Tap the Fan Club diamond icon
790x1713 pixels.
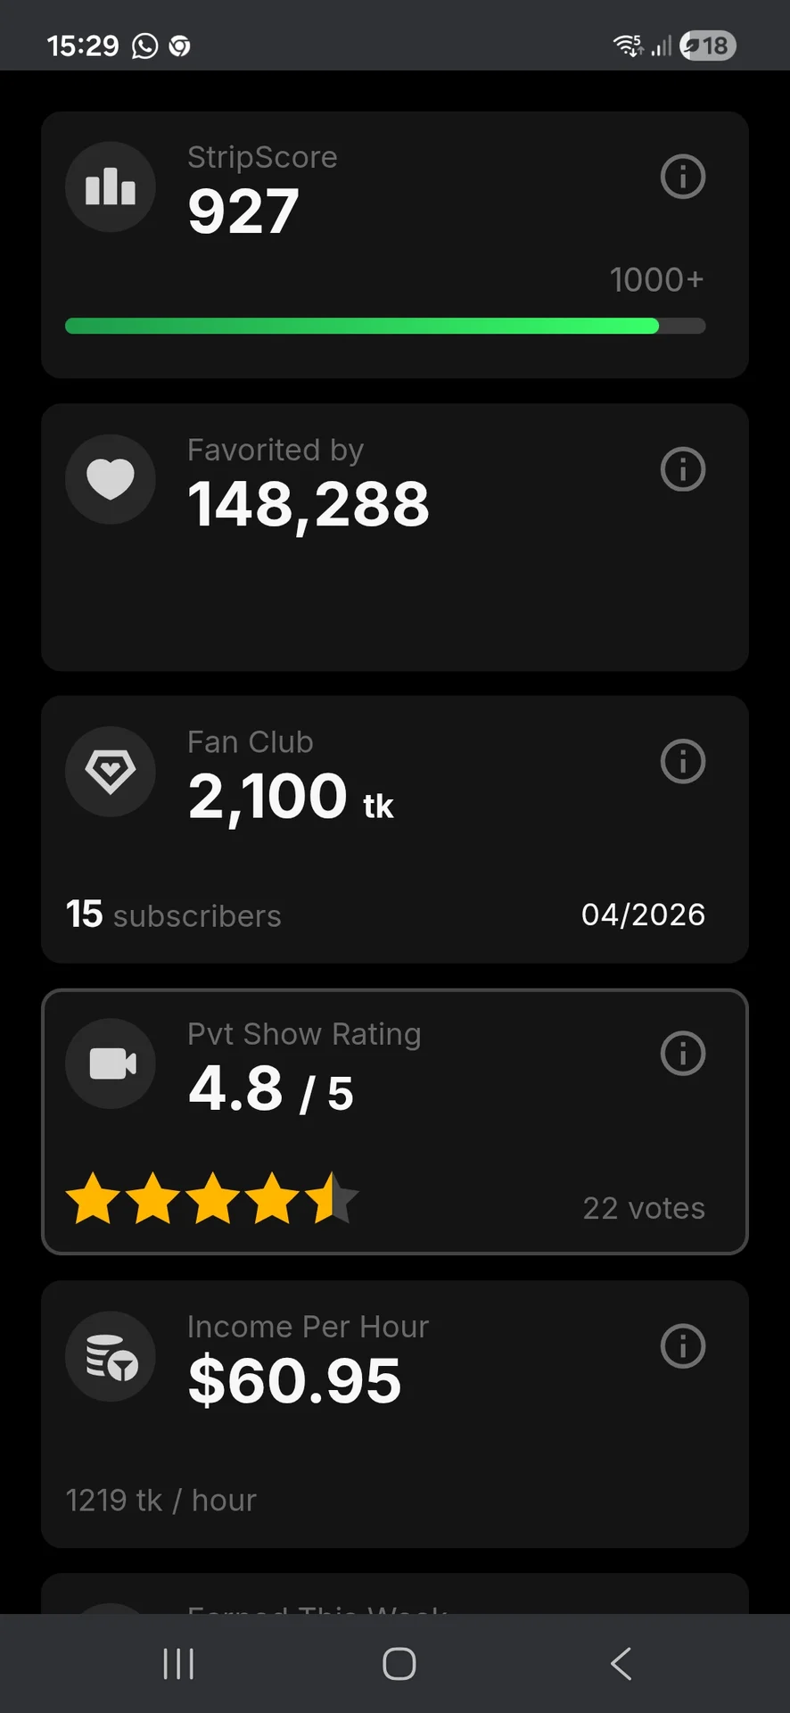111,772
